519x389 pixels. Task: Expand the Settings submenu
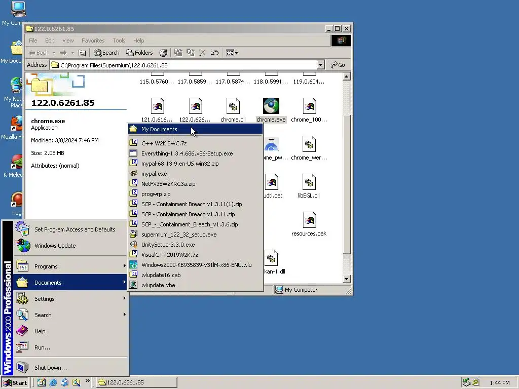coord(70,299)
